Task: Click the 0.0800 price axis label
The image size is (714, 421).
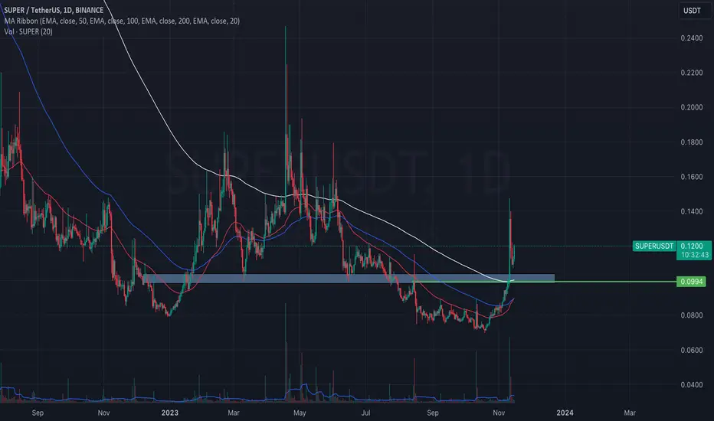Action: point(691,315)
